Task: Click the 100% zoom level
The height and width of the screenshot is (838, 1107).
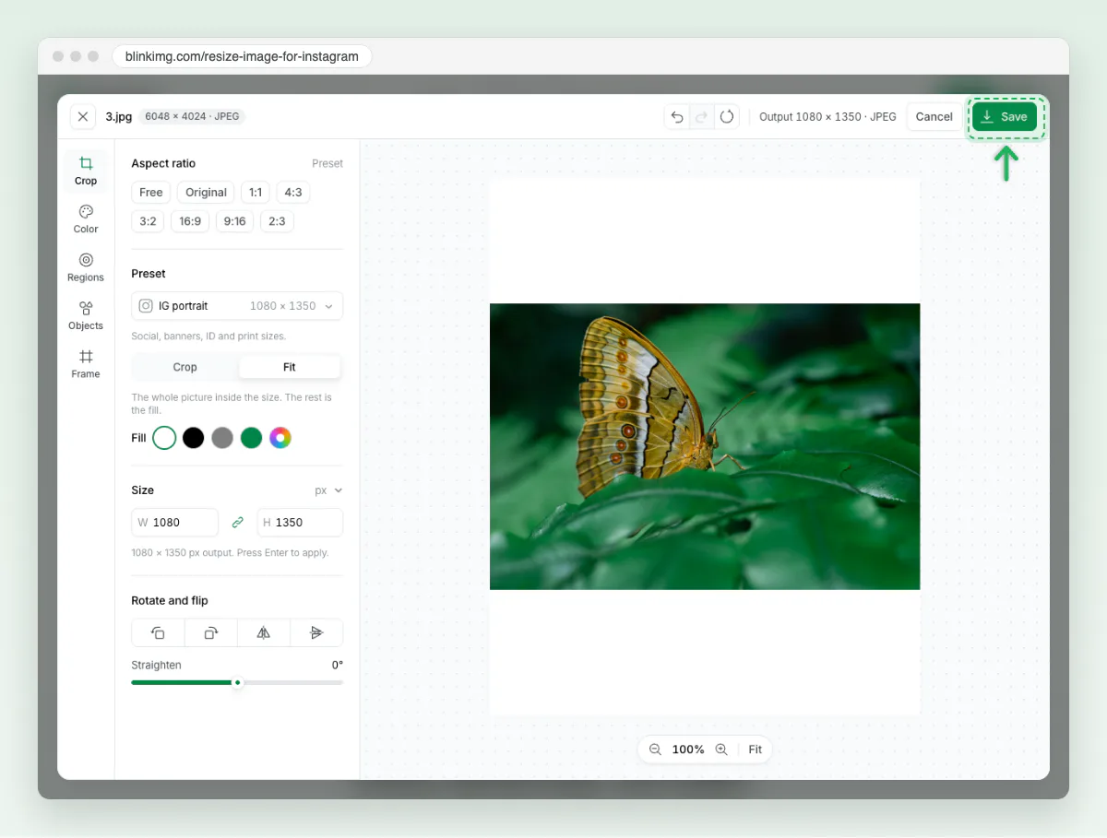Action: point(688,749)
